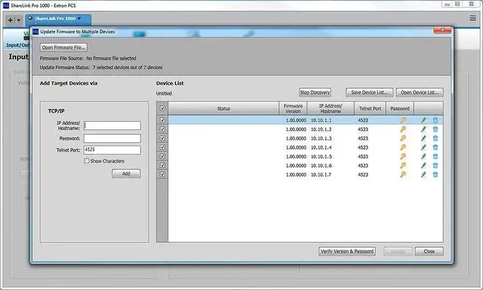
Task: Click the password key icon for 10.10.1.6
Action: pyautogui.click(x=403, y=165)
